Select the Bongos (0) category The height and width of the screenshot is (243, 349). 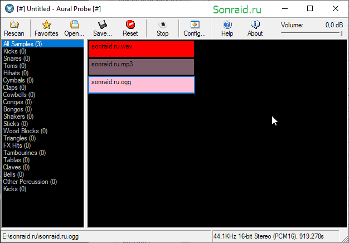pyautogui.click(x=43, y=109)
